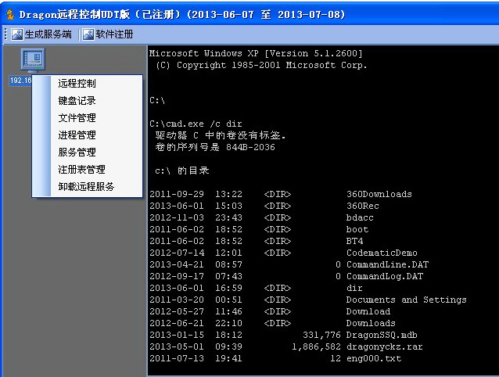Select 注册表管理 in context menu

(x=81, y=169)
